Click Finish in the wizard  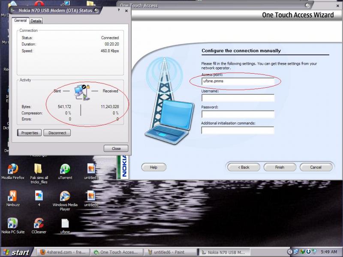280,167
